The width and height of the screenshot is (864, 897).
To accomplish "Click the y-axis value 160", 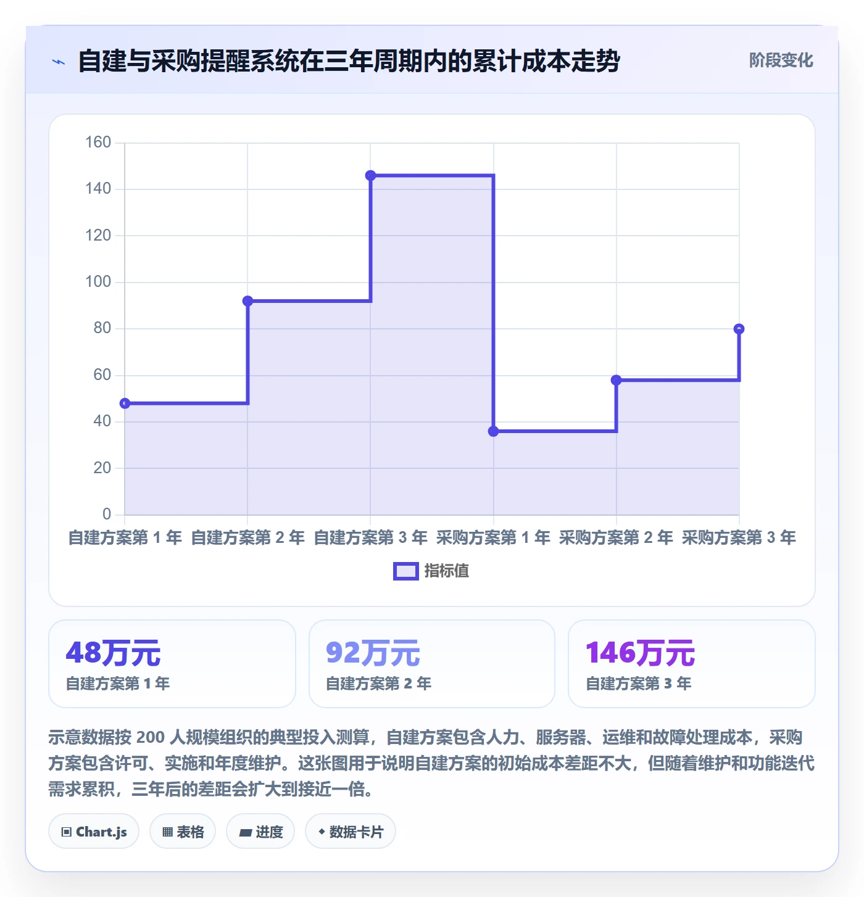I will (x=98, y=143).
